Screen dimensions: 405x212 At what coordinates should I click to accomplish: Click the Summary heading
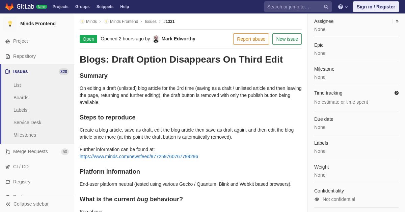click(x=93, y=76)
